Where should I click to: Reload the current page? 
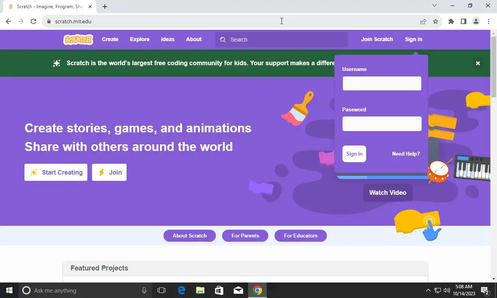(x=33, y=21)
